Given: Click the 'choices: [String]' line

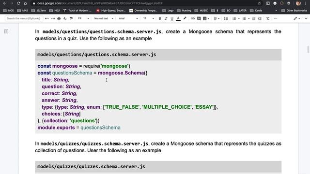Looking at the screenshot, I should (61, 114).
